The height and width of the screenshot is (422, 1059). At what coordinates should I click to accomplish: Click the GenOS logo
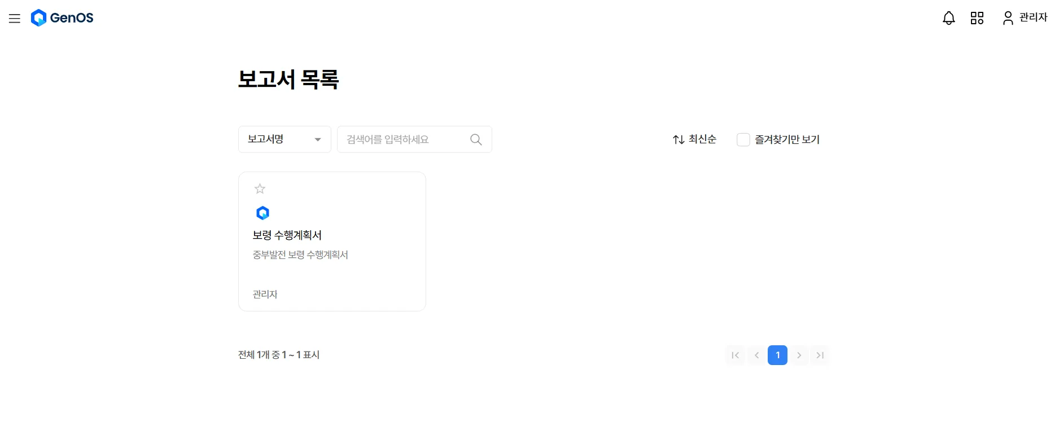pos(62,18)
